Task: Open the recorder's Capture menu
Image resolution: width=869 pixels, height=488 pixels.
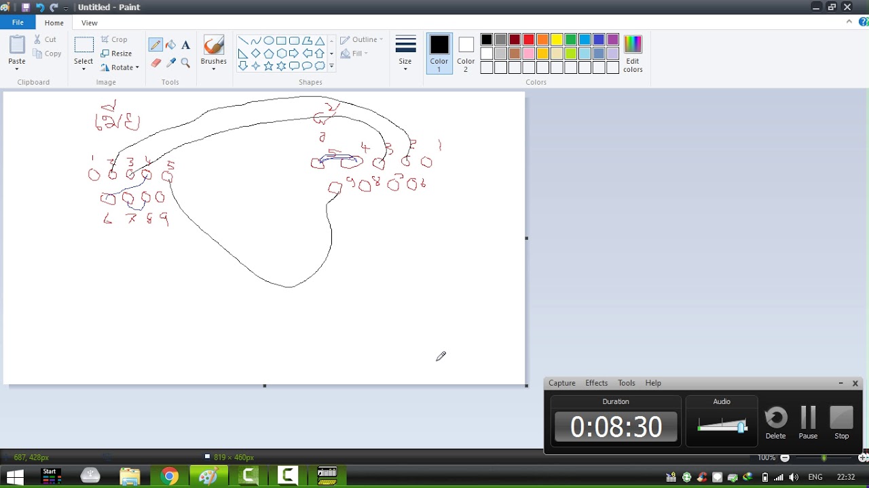Action: click(561, 383)
